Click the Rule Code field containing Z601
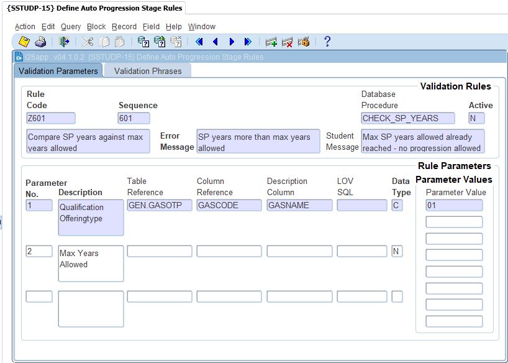 tap(50, 118)
